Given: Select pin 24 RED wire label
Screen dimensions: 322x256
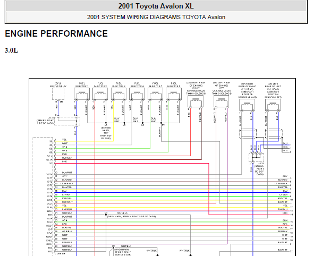Looking at the screenshot, I should click(64, 224).
